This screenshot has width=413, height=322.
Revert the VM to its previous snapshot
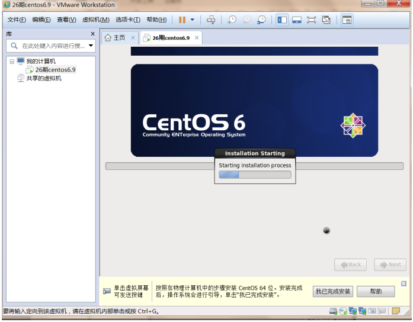click(247, 20)
